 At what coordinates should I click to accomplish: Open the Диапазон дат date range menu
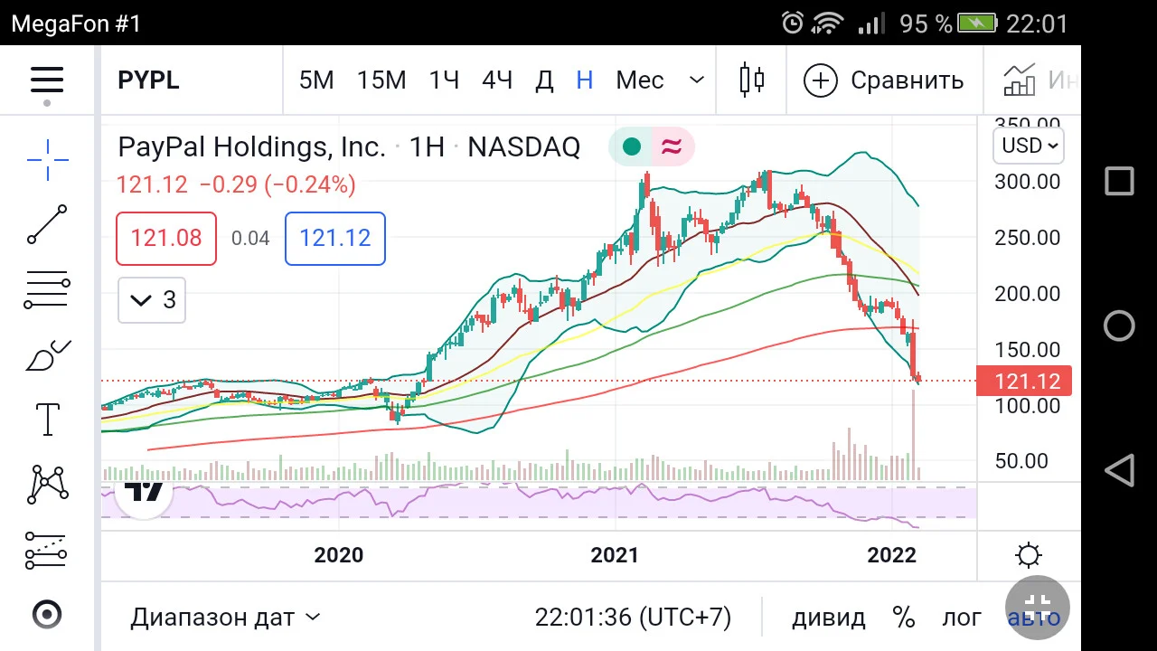point(225,618)
